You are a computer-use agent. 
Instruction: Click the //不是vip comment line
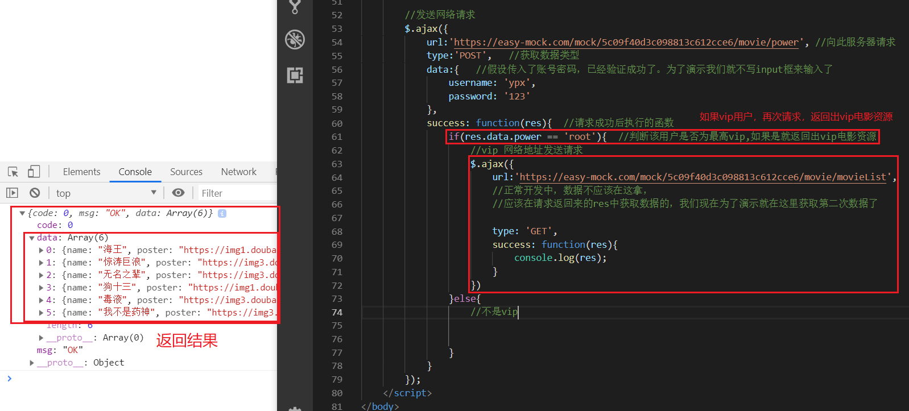tap(494, 312)
